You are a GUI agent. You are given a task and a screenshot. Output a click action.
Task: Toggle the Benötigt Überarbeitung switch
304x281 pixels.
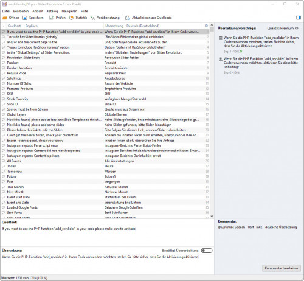207,251
